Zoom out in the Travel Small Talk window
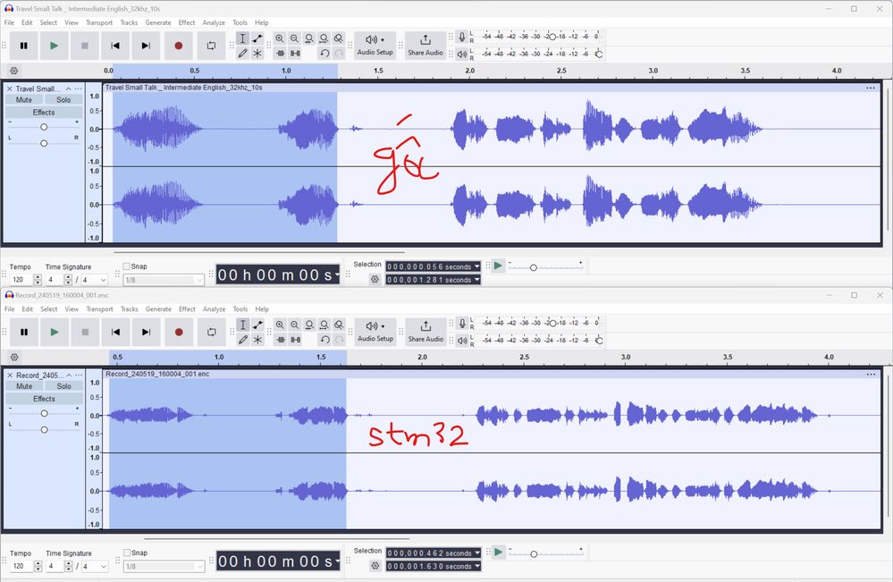The height and width of the screenshot is (582, 893). point(294,38)
